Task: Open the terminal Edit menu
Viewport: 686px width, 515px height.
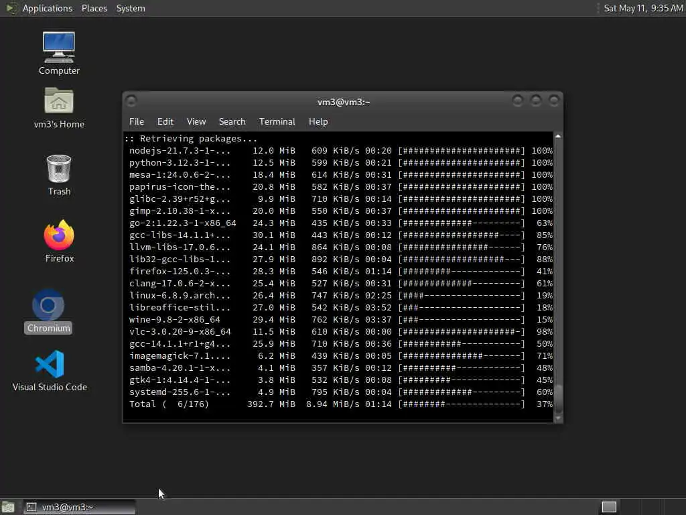Action: [x=165, y=122]
